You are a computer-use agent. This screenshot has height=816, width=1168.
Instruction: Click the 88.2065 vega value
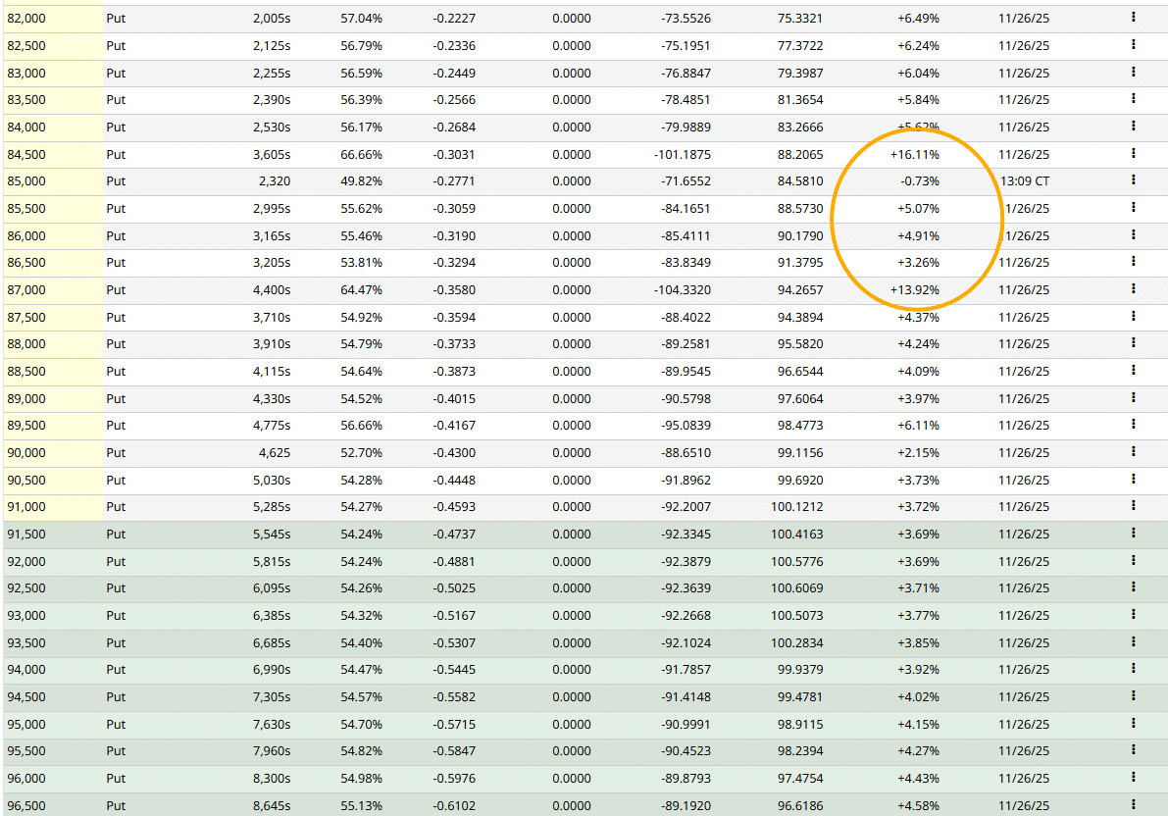800,155
